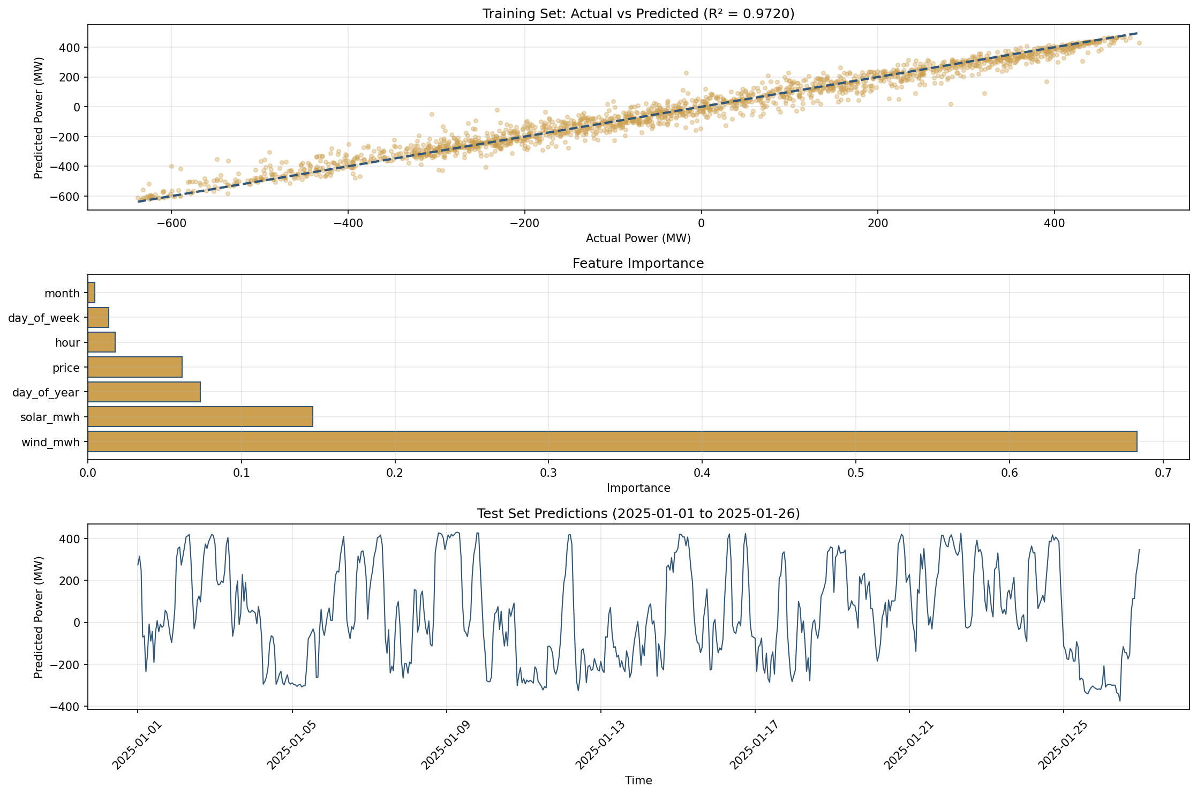The width and height of the screenshot is (1197, 794).
Task: Click the day_of_week importance bar
Action: point(98,318)
